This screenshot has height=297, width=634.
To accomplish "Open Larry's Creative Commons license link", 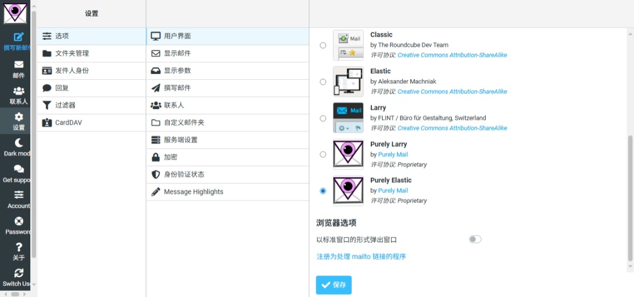I will (452, 128).
